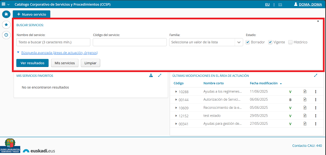The height and width of the screenshot is (155, 326).
Task: Open document icon for service 10288
Action: (x=305, y=91)
